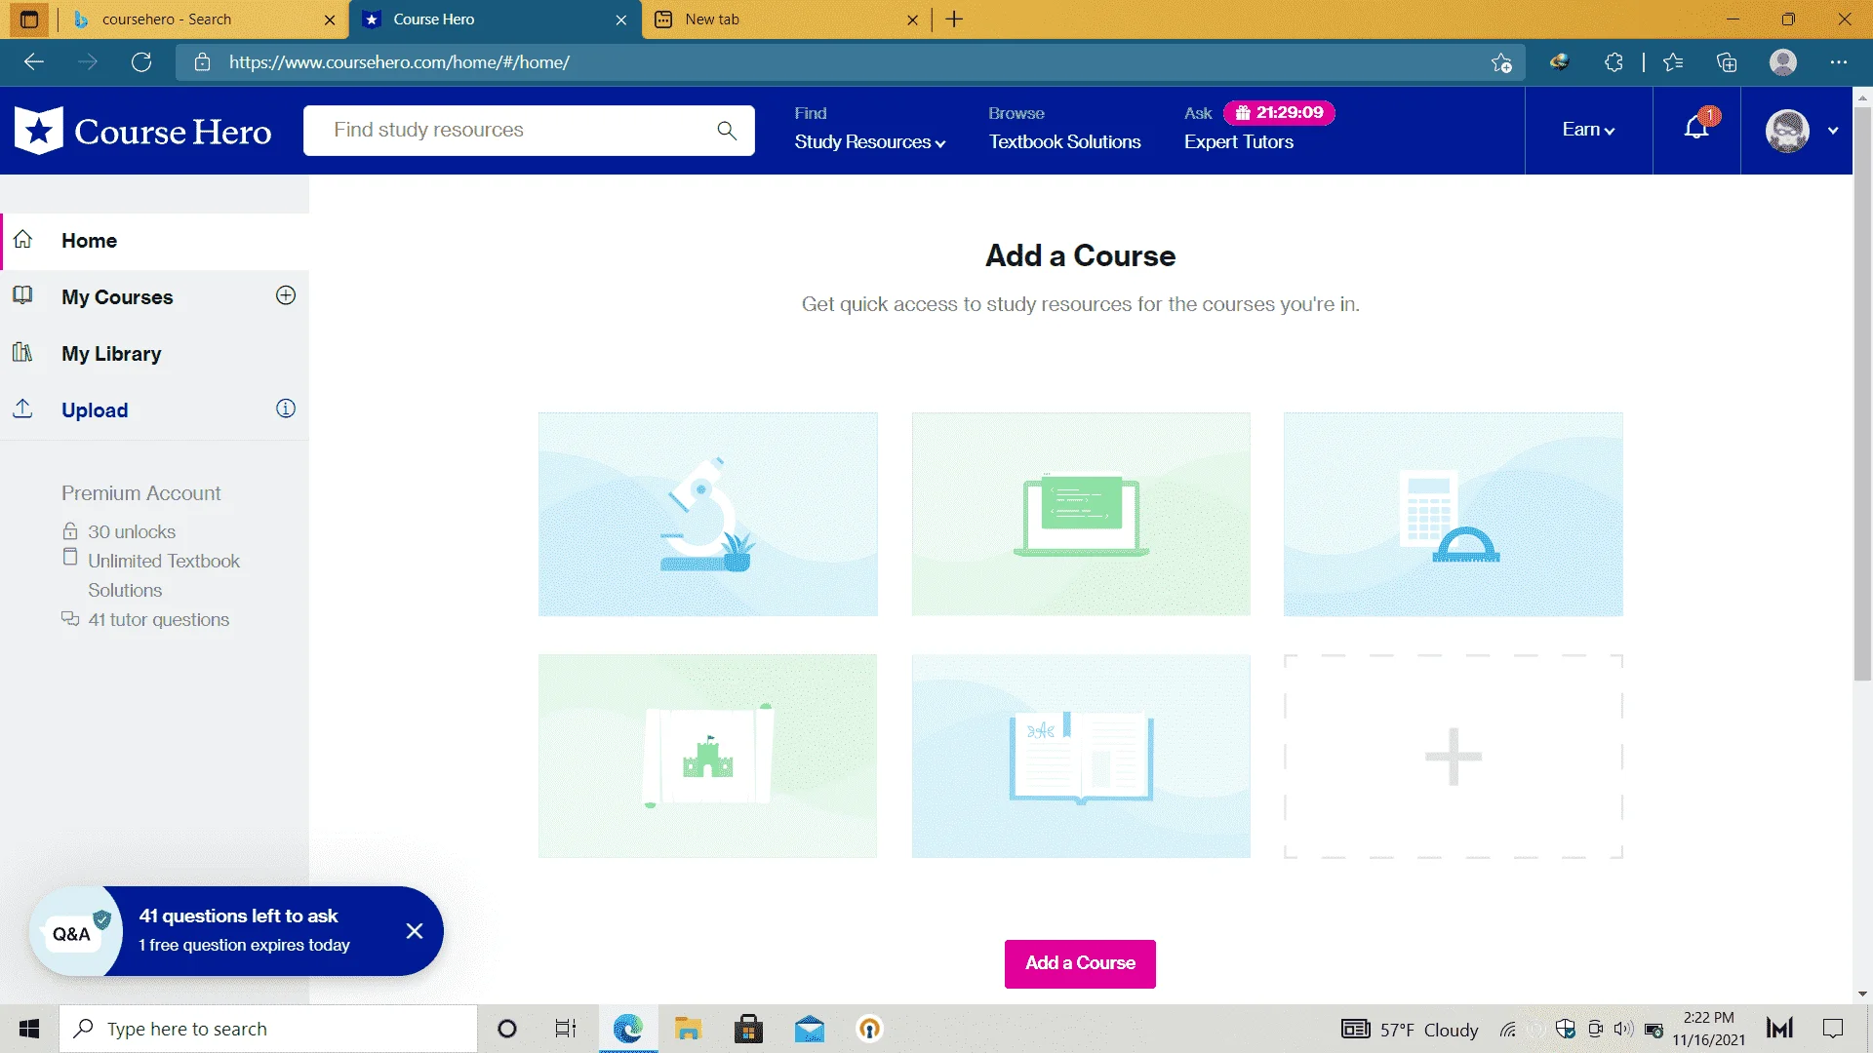The height and width of the screenshot is (1053, 1873).
Task: Open the notifications bell
Action: [x=1696, y=128]
